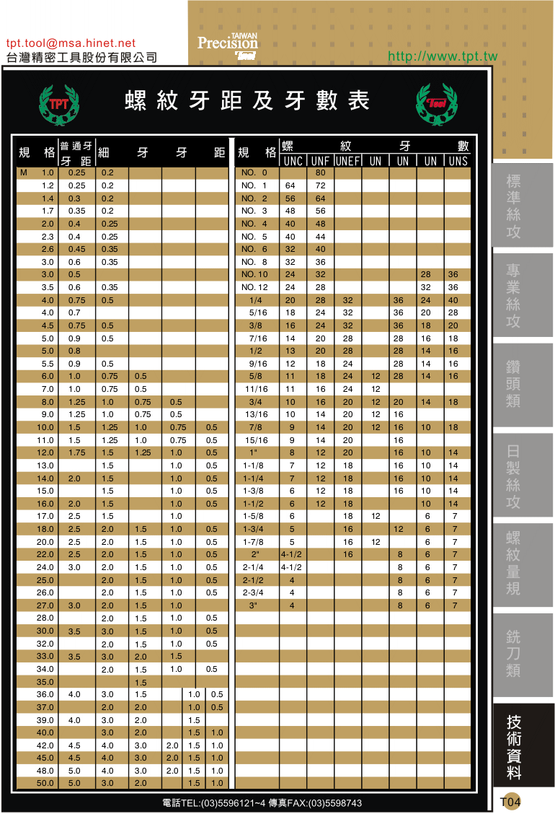Click the T04 page number

tap(510, 802)
